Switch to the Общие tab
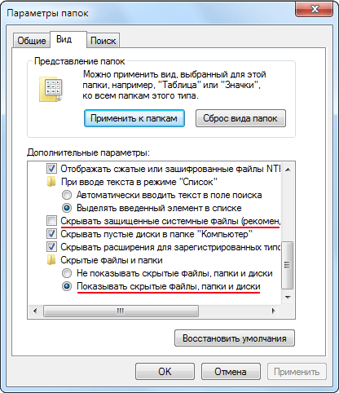The width and height of the screenshot is (339, 393). click(x=32, y=41)
